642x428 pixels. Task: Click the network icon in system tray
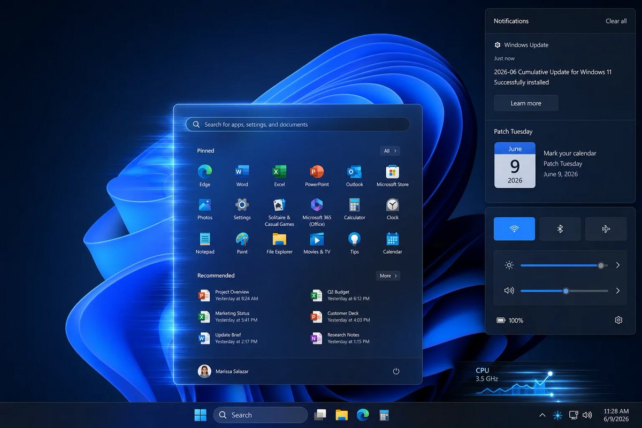[574, 415]
